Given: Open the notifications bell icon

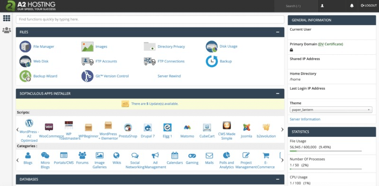Looking at the screenshot, I should coord(352,6).
